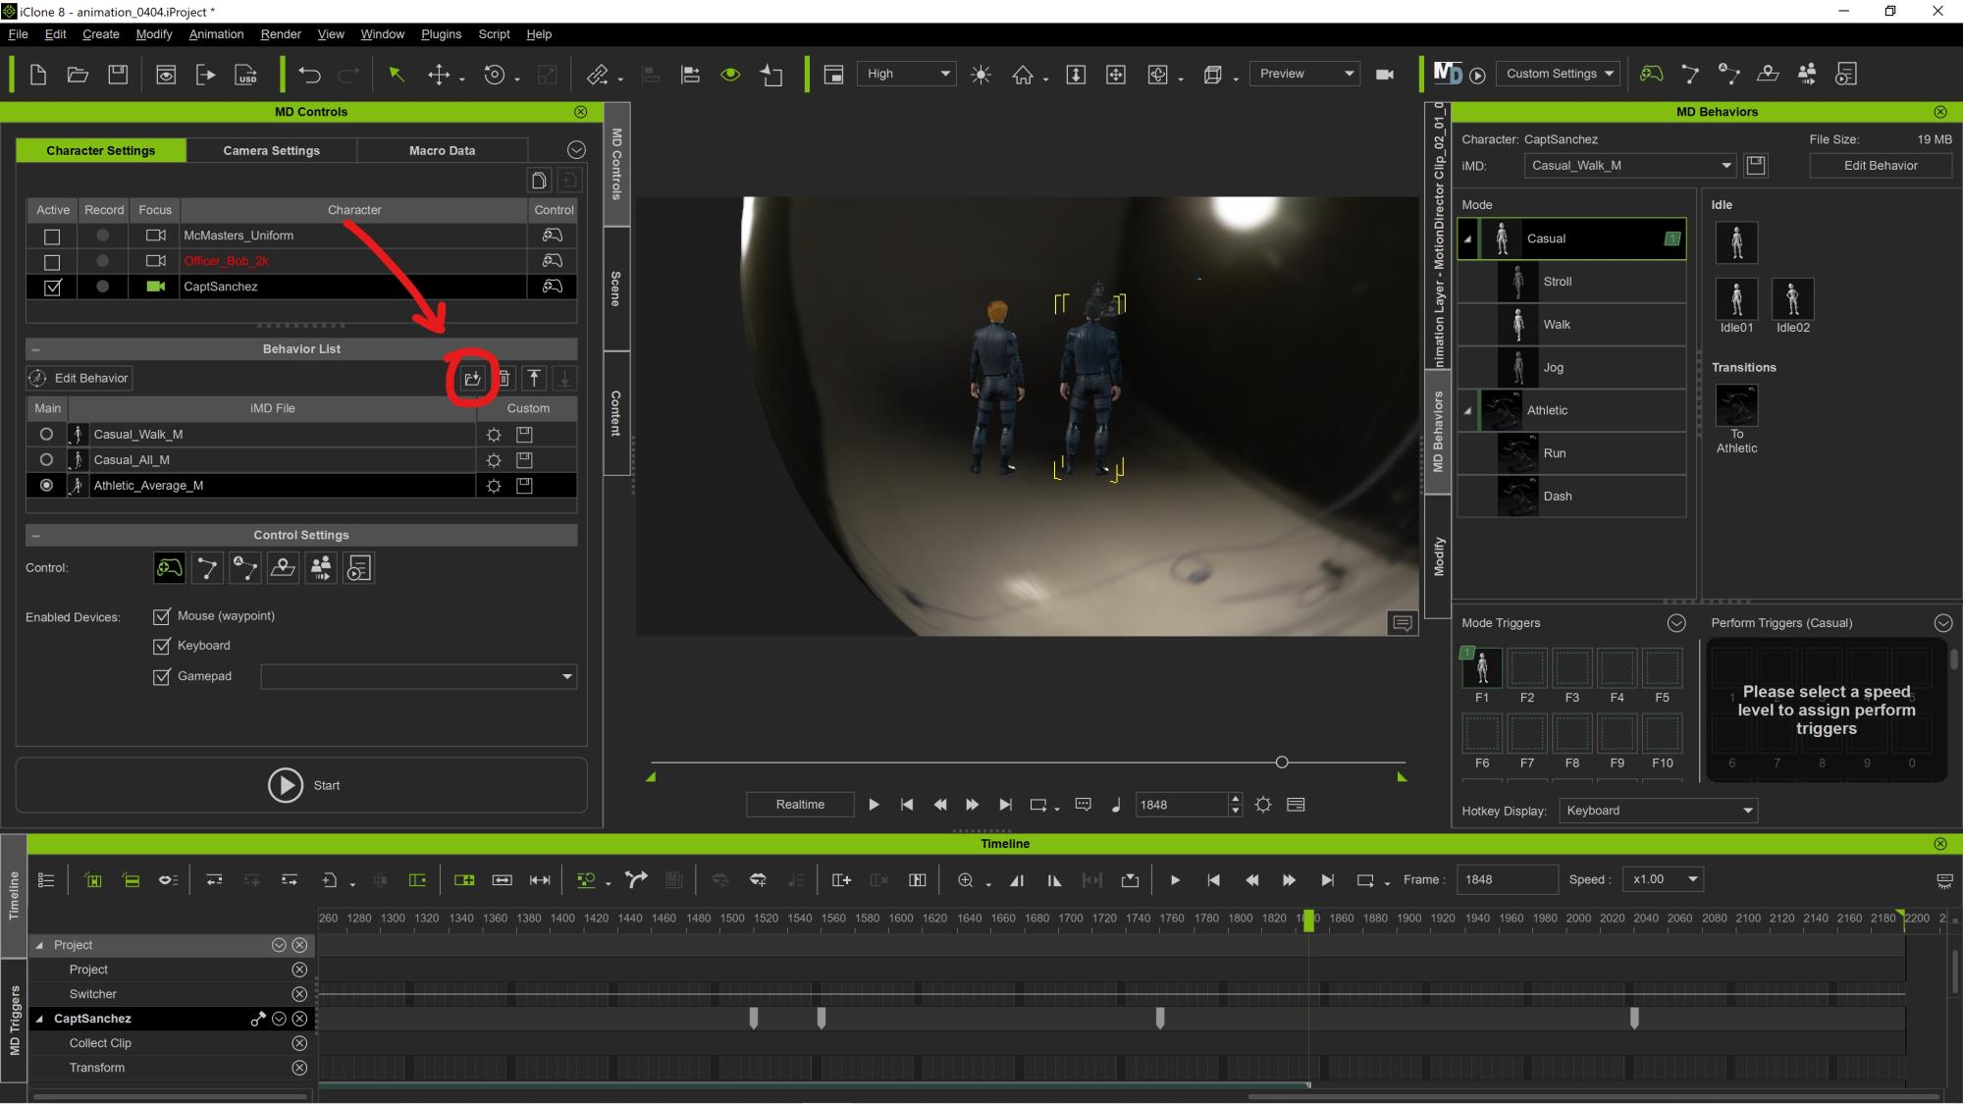Toggle Record dot for CaptSanchez
The image size is (1963, 1104).
point(103,287)
